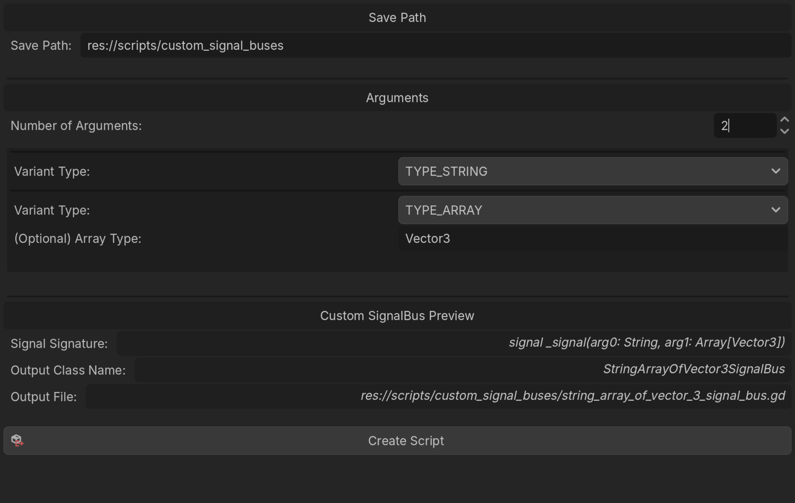Click the Arguments section header

pyautogui.click(x=397, y=98)
